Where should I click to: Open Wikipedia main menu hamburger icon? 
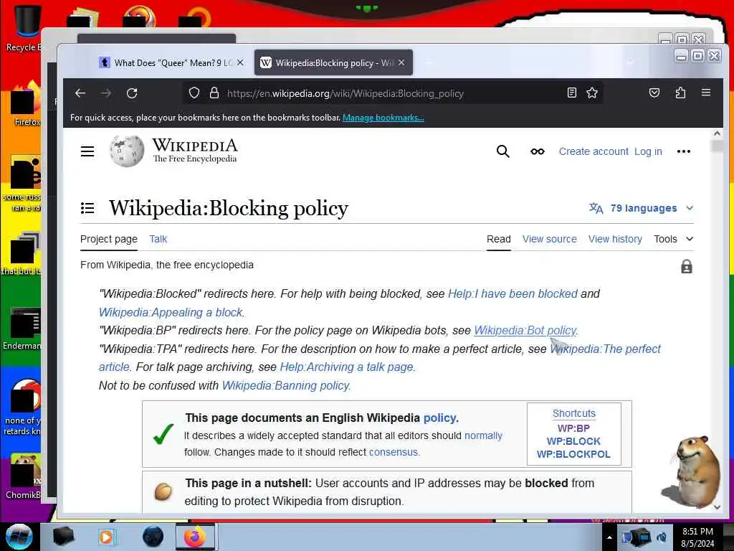87,151
